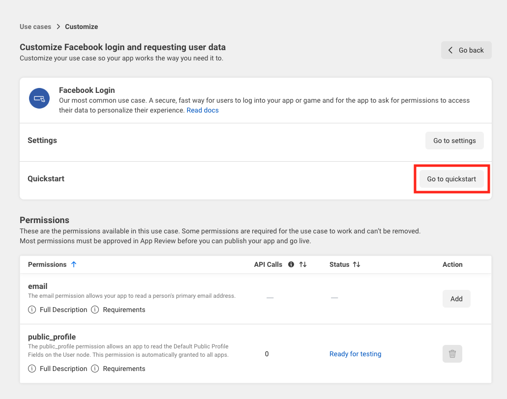Click Ready for testing status link
The height and width of the screenshot is (399, 507).
[x=355, y=354]
